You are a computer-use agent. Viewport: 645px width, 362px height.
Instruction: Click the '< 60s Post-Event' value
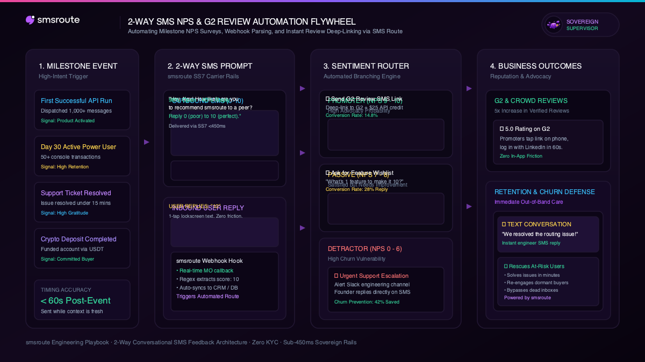pos(76,301)
